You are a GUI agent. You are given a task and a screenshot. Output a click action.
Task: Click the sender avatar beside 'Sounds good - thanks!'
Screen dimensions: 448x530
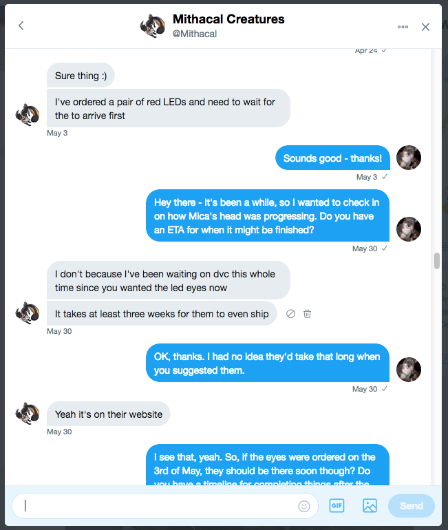click(409, 158)
